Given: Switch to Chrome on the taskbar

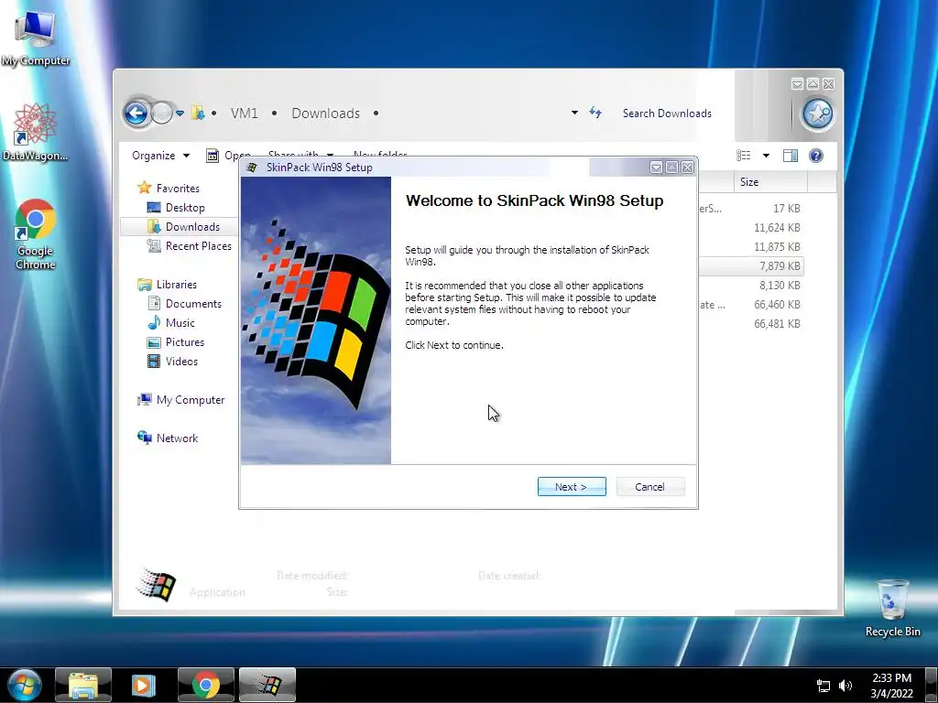Looking at the screenshot, I should (206, 685).
